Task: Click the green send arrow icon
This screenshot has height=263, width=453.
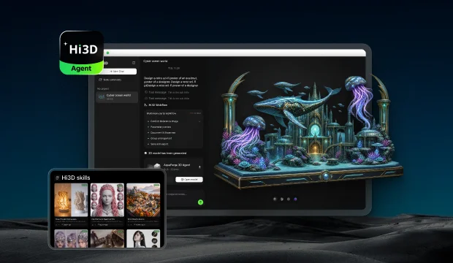Action: click(x=200, y=202)
